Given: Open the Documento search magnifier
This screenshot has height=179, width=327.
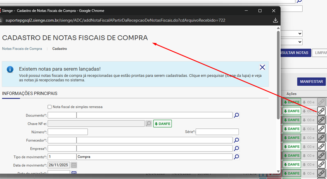Looking at the screenshot, I should (x=236, y=115).
